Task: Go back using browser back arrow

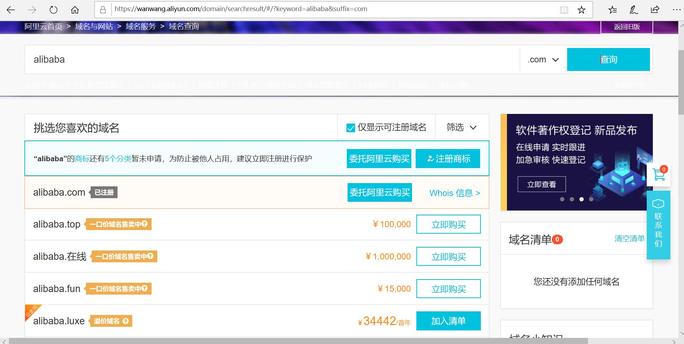Action: pyautogui.click(x=11, y=10)
